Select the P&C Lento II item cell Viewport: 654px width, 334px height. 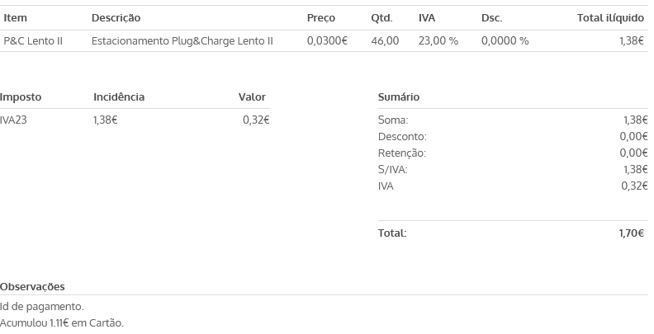point(33,40)
